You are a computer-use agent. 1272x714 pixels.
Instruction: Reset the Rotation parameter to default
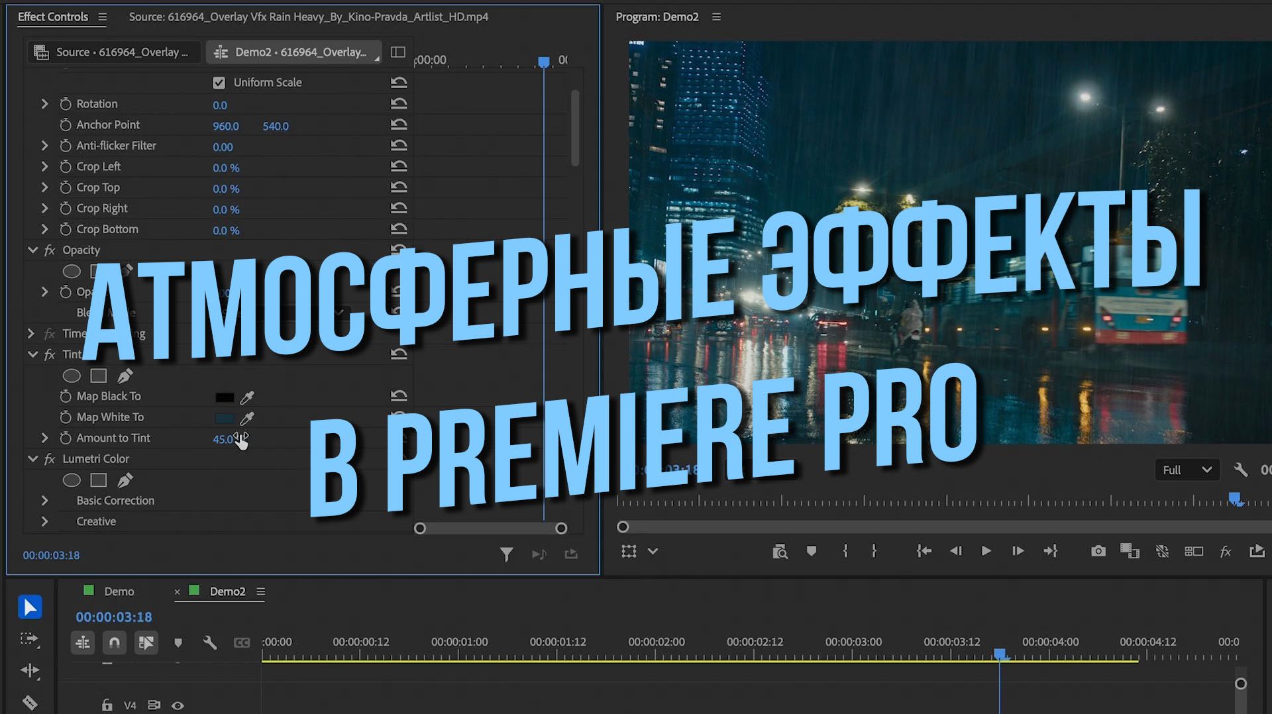pos(399,104)
